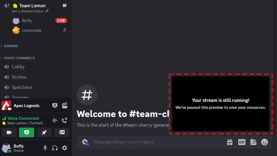Toggle microphone mute for Buffy
This screenshot has height=156, width=277.
pos(45,148)
